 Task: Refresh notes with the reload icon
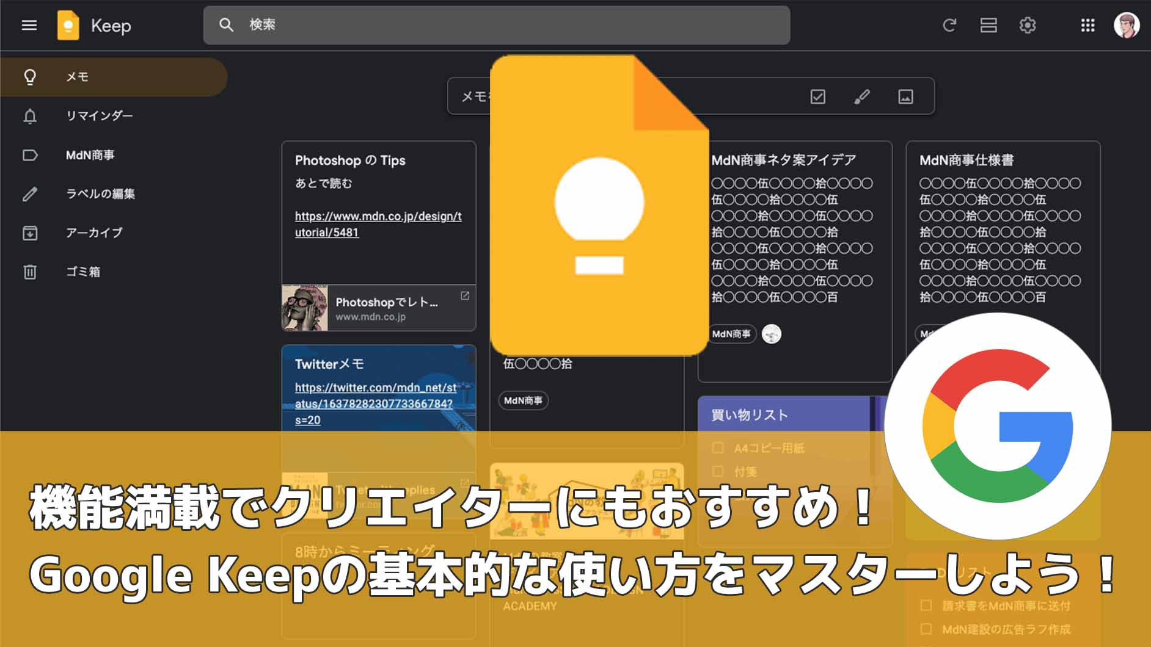click(x=949, y=25)
